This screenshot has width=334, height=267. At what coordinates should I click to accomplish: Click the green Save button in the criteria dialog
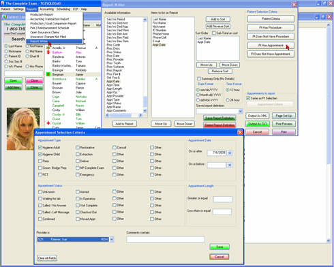[x=219, y=247]
